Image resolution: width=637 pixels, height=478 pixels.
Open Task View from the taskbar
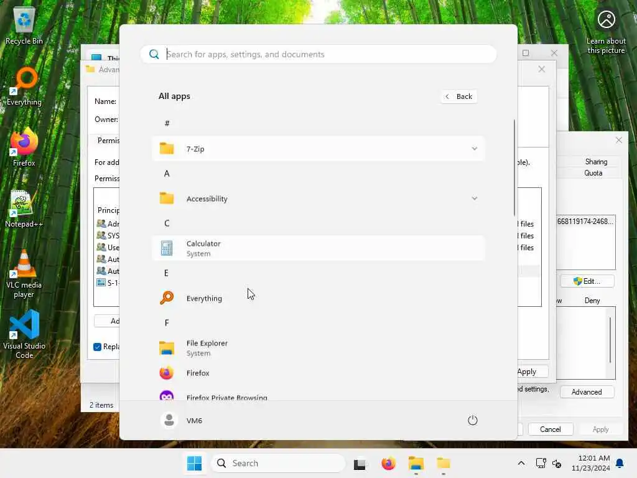[x=360, y=463]
